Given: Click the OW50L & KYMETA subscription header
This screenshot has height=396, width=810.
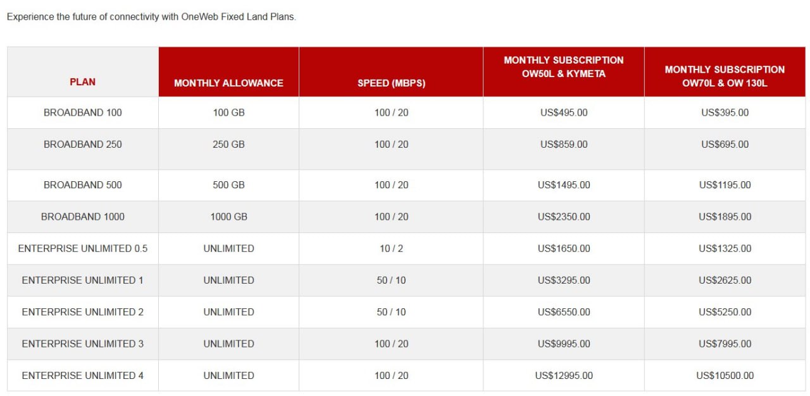Looking at the screenshot, I should coord(563,67).
